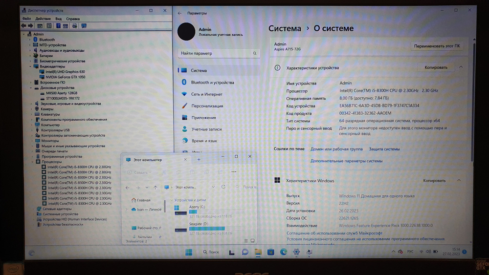Click the Back arrow in Device Manager toolbar
Image resolution: width=489 pixels, height=275 pixels.
[24, 25]
